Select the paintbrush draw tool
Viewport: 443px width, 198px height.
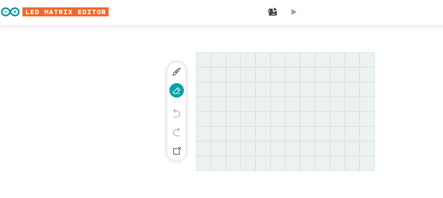176,72
